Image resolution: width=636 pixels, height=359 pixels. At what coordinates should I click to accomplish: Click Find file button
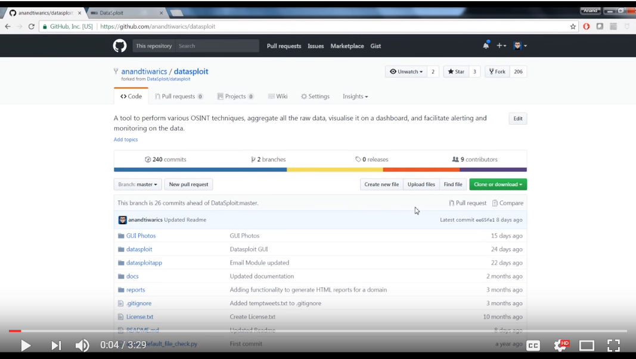(453, 185)
